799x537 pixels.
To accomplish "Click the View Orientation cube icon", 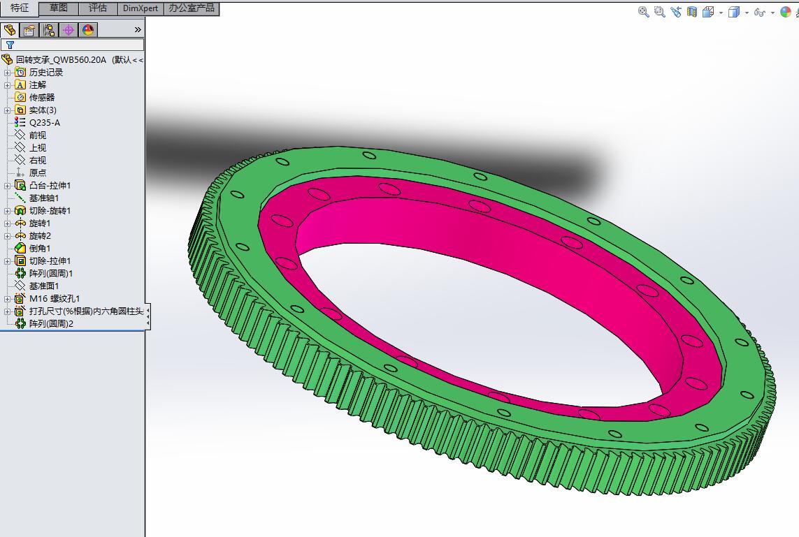I will pos(708,12).
